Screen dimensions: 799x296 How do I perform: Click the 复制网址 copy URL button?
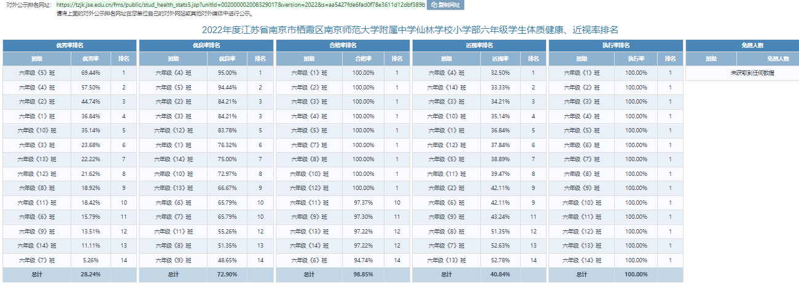[x=446, y=5]
